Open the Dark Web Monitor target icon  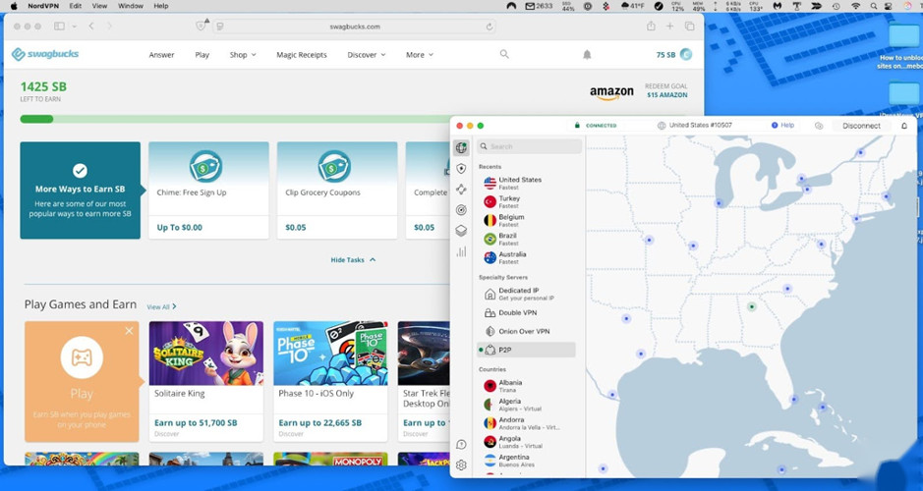[x=461, y=210]
